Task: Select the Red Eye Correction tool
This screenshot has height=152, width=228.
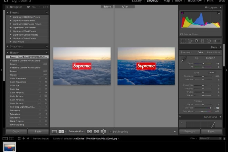Action: pos(196,41)
